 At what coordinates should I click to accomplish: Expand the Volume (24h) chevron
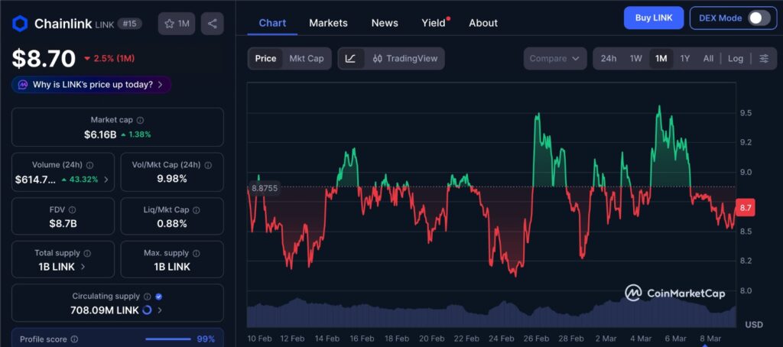point(106,180)
